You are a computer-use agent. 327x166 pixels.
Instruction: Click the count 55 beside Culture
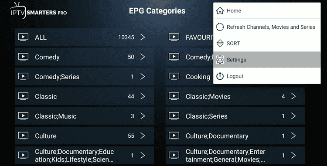tap(131, 136)
